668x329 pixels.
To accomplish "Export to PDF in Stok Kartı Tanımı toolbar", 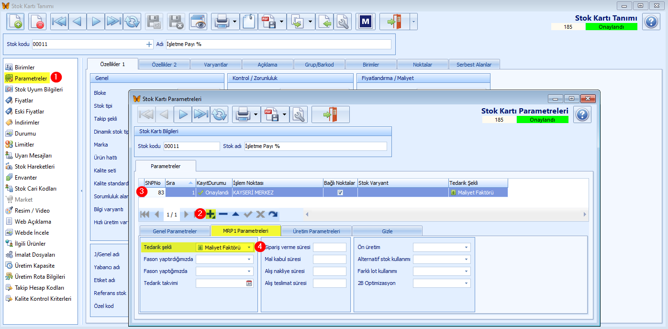I will click(x=268, y=22).
